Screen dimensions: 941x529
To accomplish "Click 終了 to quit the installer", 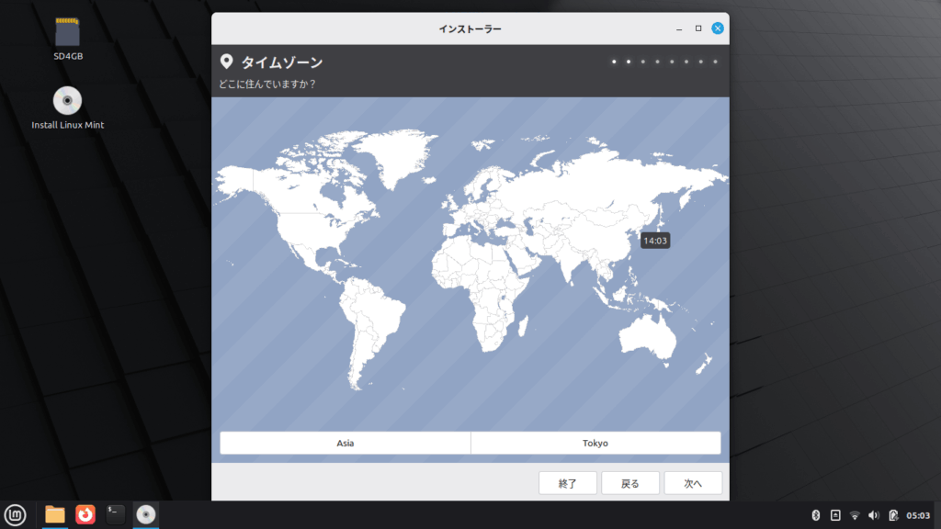I will coord(568,483).
